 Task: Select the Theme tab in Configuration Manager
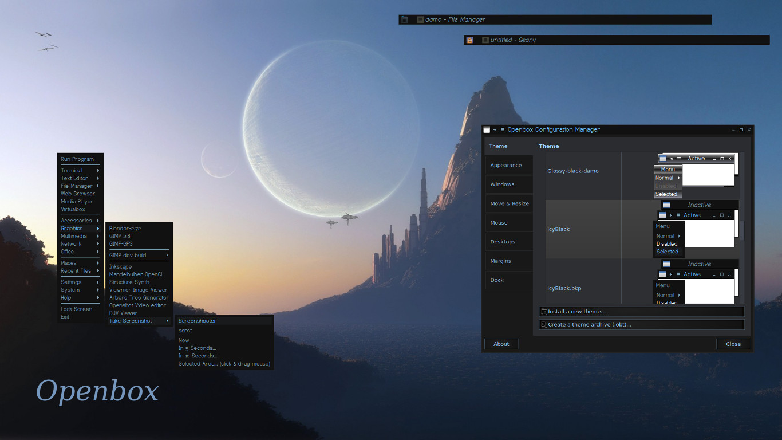click(x=509, y=146)
